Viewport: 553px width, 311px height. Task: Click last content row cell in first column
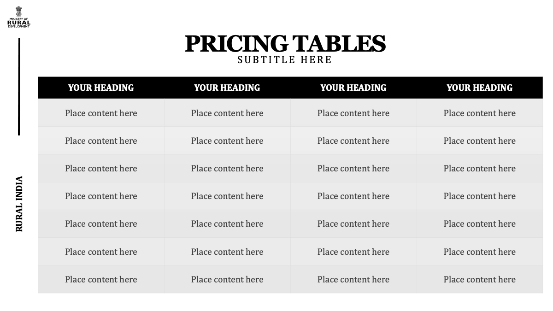click(101, 279)
